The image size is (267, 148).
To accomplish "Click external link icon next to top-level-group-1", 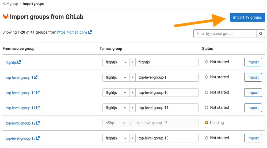I will [x=36, y=77].
